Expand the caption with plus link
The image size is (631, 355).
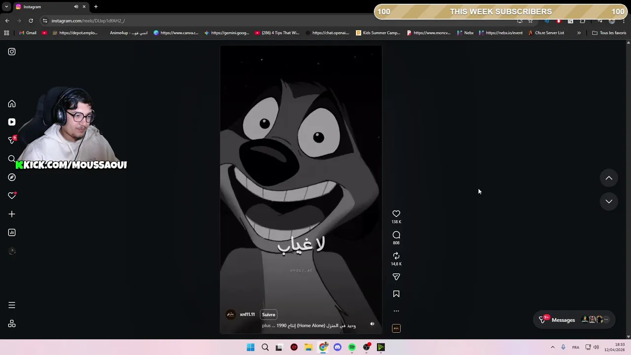(x=266, y=325)
